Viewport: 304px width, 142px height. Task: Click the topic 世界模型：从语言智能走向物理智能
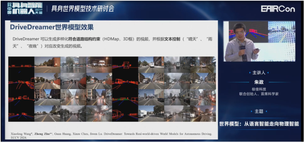pyautogui.click(x=259, y=124)
